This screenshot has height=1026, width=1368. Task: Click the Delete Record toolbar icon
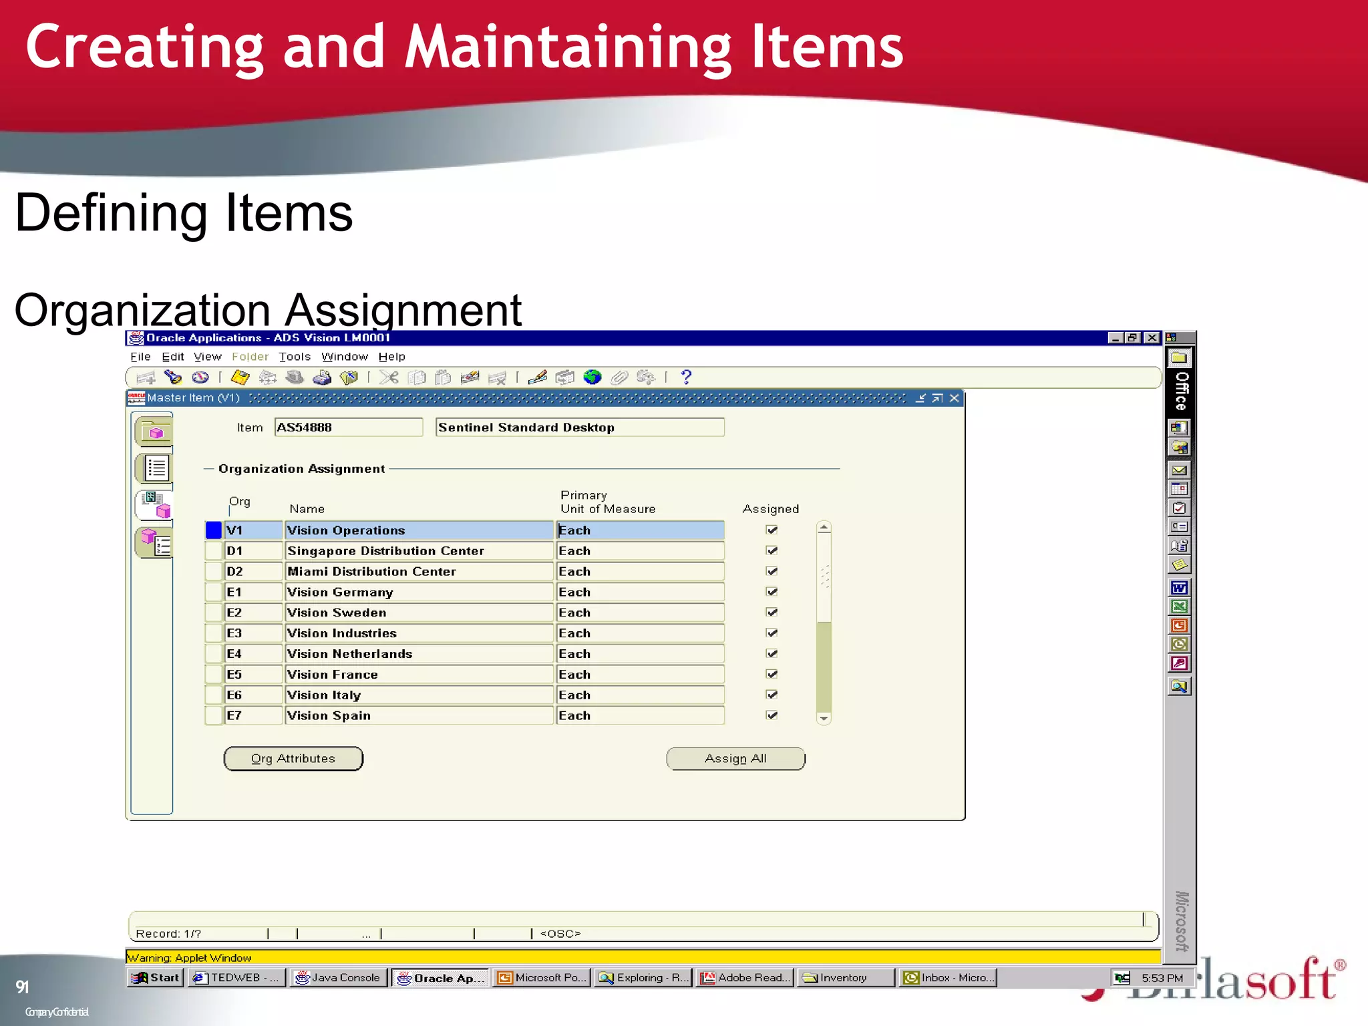[497, 377]
